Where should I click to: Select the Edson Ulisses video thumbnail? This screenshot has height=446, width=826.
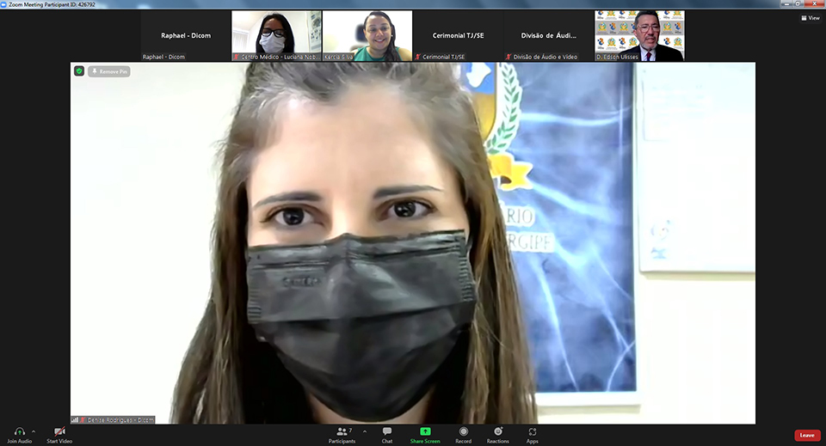click(639, 36)
